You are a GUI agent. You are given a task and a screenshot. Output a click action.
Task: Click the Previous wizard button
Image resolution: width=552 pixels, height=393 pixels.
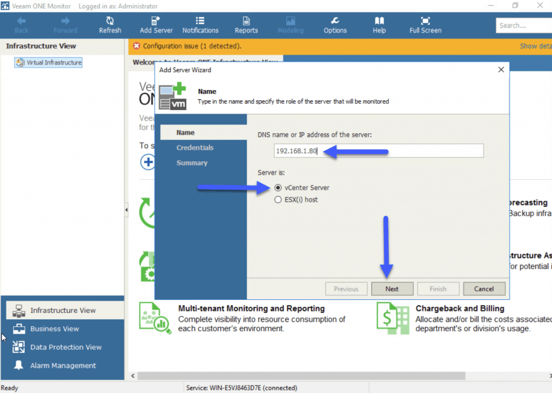pyautogui.click(x=346, y=289)
